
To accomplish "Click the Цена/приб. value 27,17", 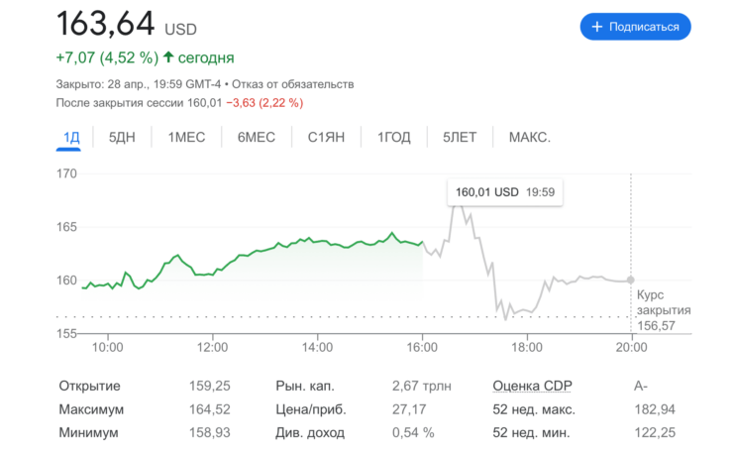I will click(x=409, y=409).
